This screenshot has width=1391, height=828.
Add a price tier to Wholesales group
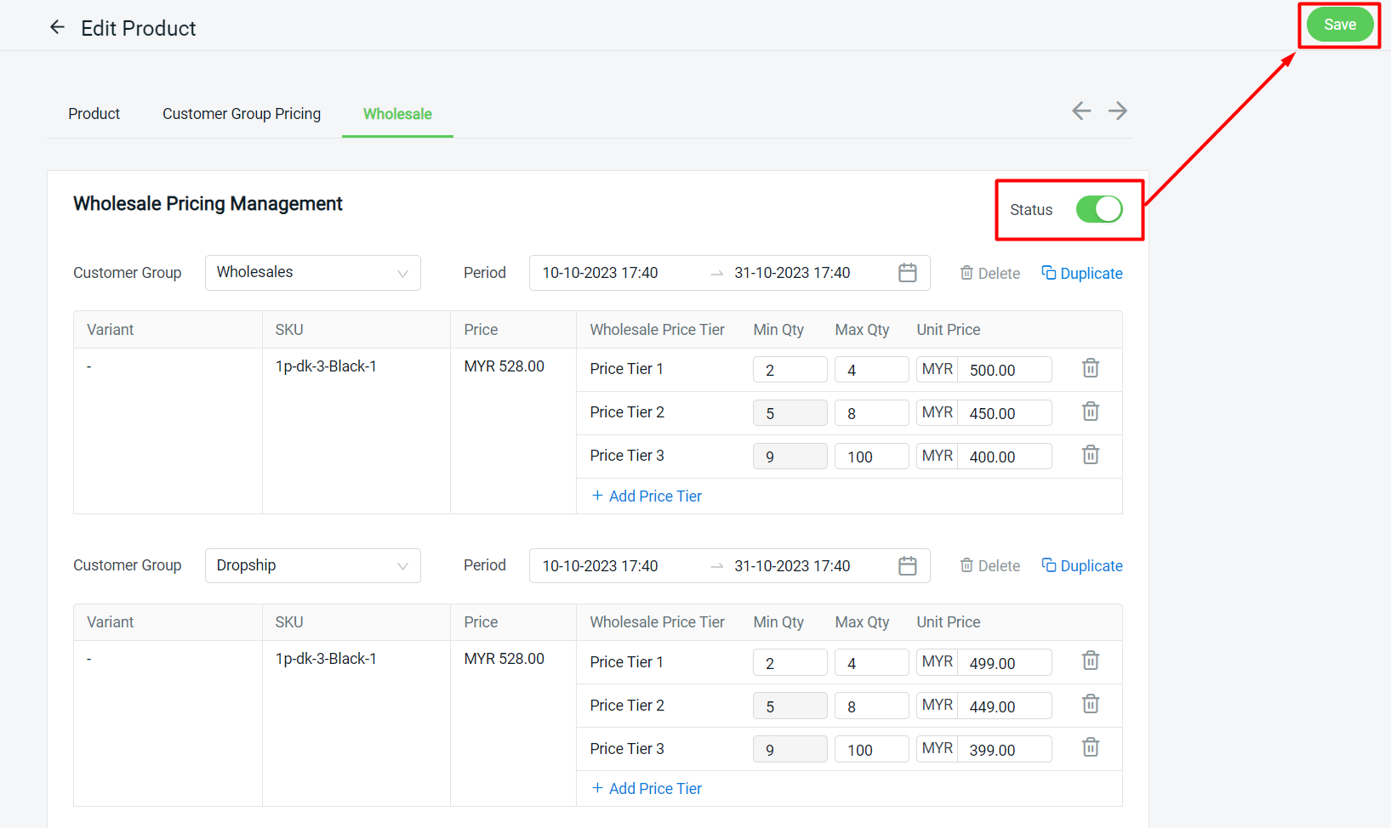[647, 496]
